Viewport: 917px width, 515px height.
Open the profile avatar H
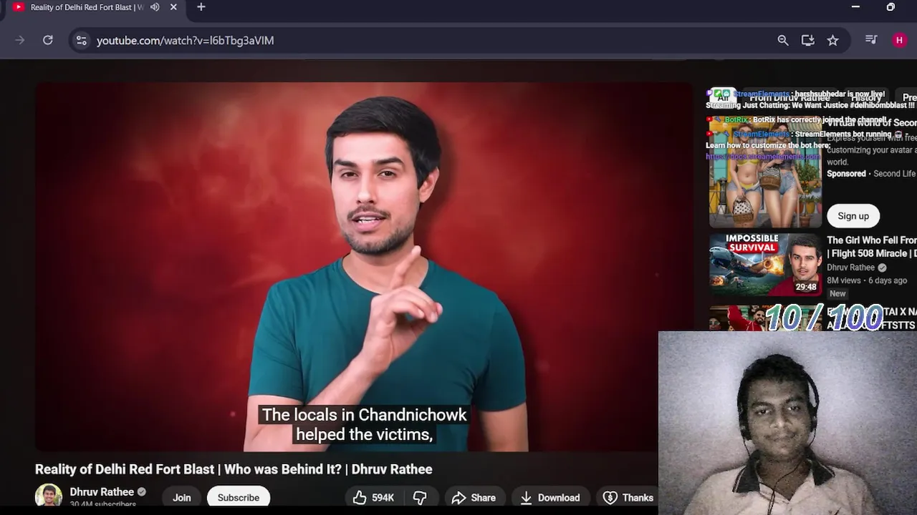[900, 41]
